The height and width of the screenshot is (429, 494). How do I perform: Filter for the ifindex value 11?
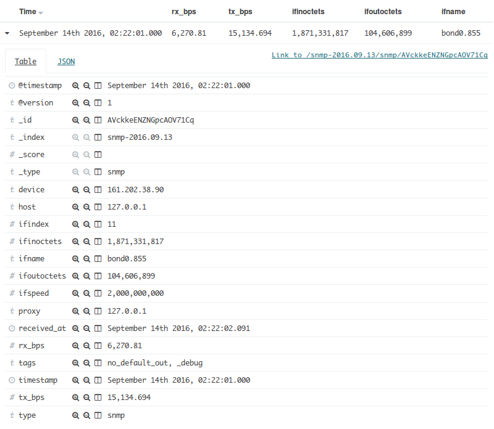pos(75,224)
